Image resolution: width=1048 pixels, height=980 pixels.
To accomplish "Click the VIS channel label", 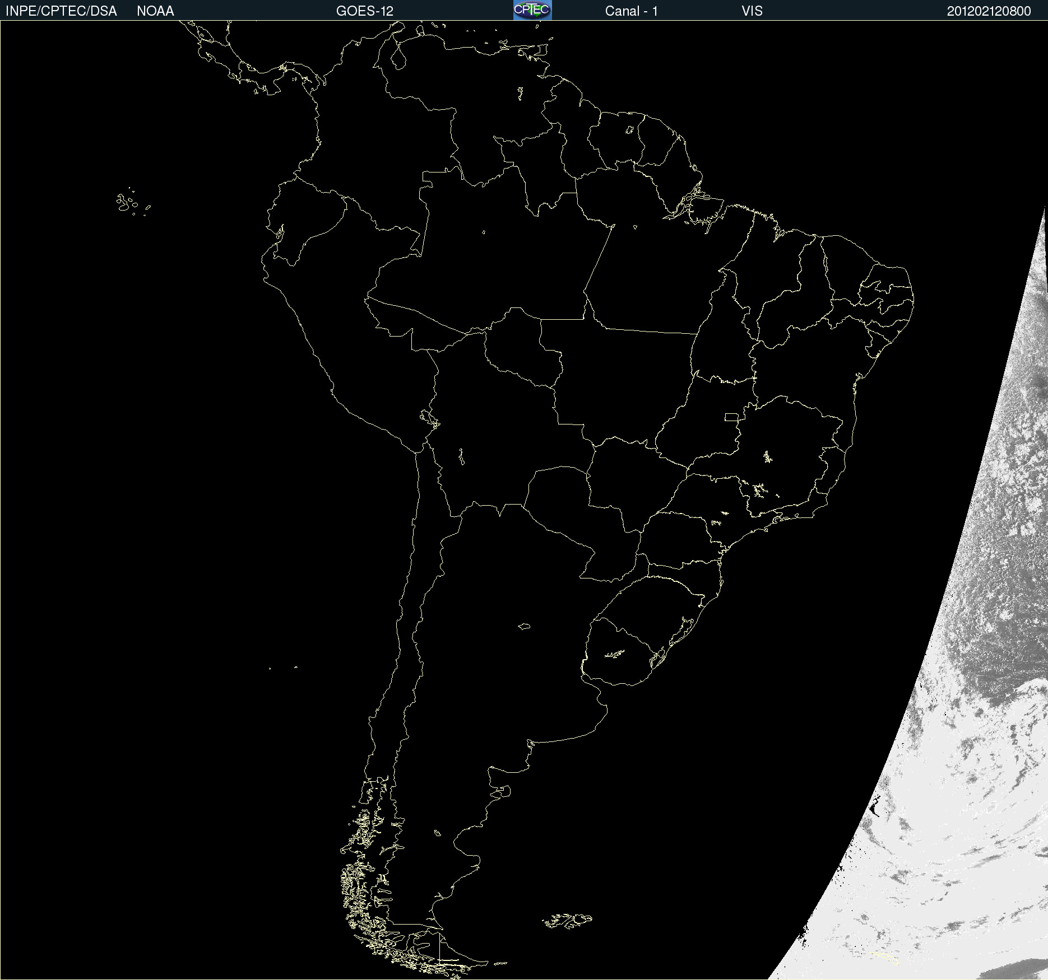I will tap(752, 11).
